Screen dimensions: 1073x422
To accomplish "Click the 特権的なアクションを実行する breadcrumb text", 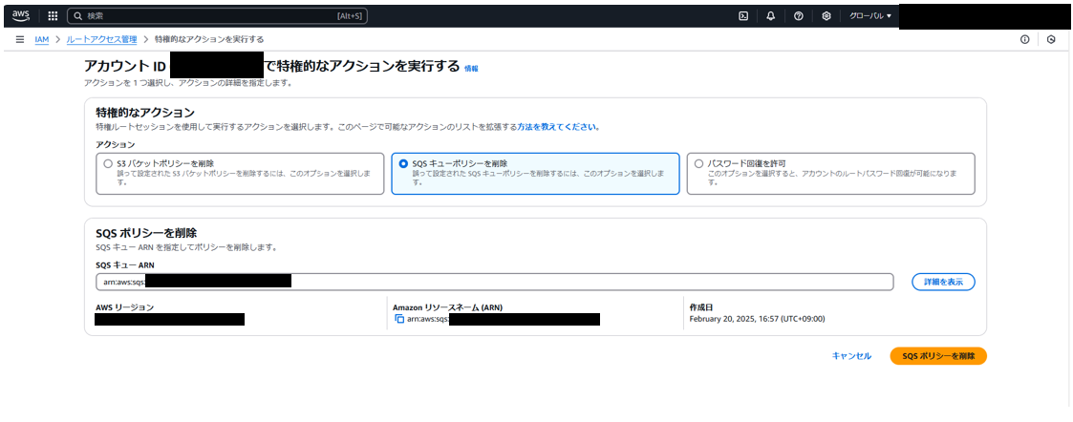I will click(209, 40).
